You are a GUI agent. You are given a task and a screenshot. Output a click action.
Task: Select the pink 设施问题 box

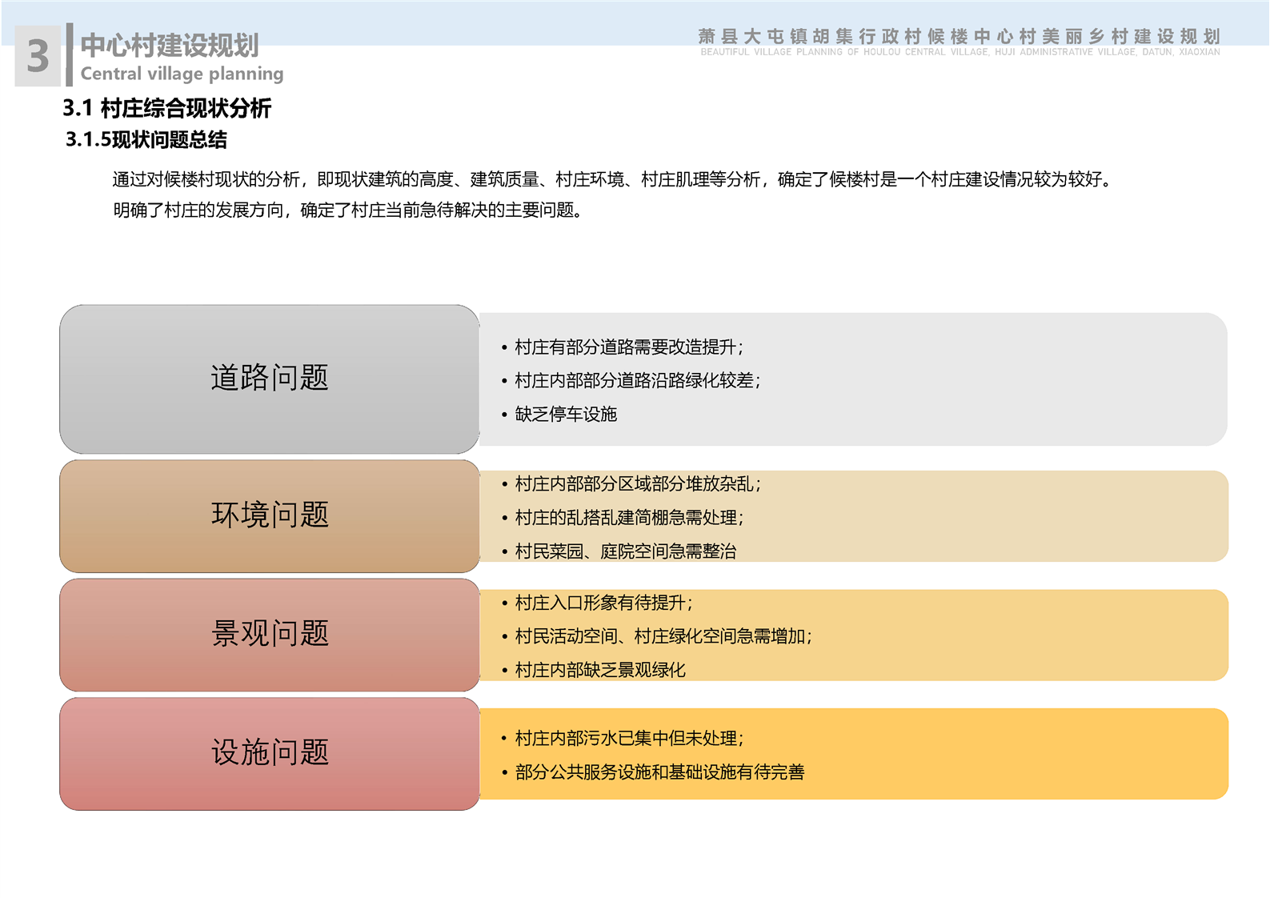pyautogui.click(x=270, y=753)
